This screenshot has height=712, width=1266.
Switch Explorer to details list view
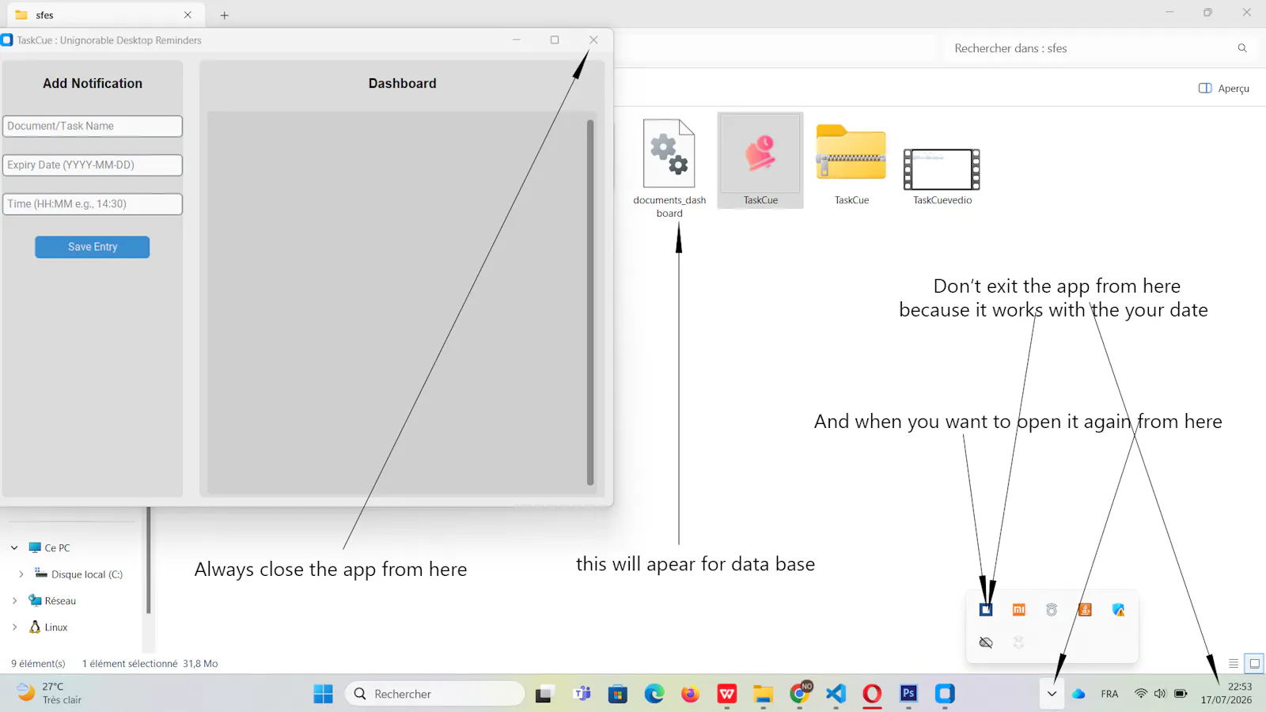pos(1234,664)
